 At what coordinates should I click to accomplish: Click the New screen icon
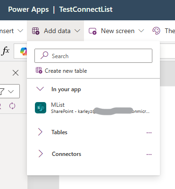[92, 31]
